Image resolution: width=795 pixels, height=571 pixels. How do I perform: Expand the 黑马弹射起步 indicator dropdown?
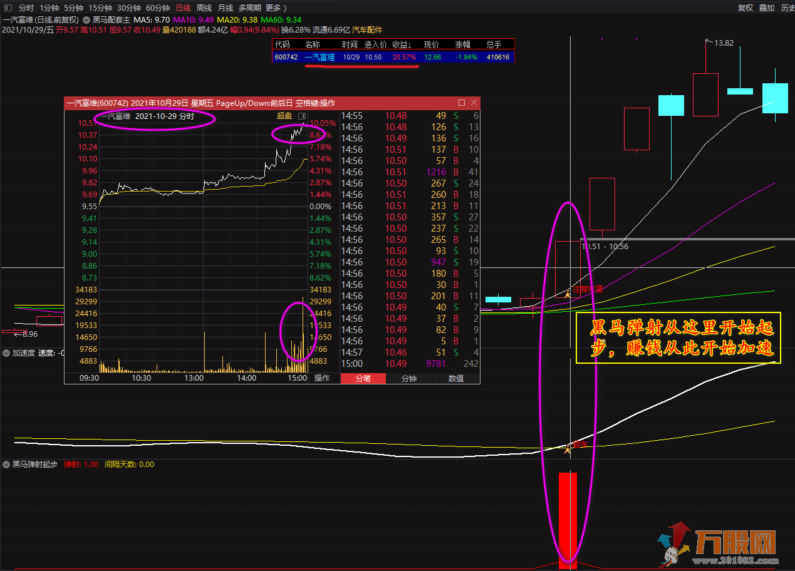point(6,465)
